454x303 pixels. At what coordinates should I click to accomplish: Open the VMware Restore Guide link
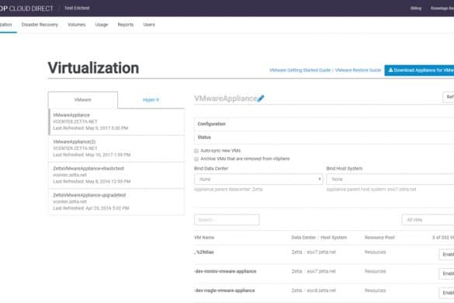[358, 70]
